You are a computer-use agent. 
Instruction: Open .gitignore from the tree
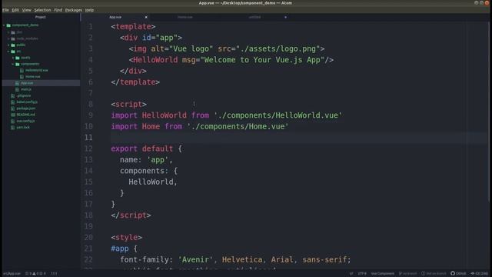(x=24, y=95)
